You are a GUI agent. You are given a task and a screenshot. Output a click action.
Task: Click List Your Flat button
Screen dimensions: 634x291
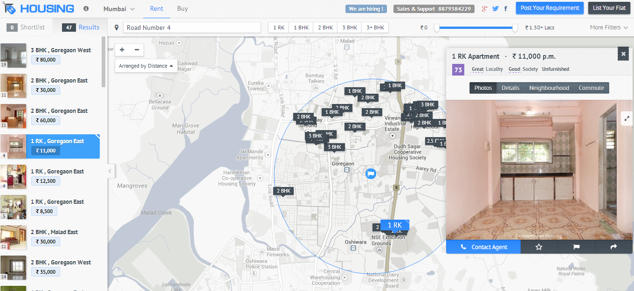pos(609,8)
